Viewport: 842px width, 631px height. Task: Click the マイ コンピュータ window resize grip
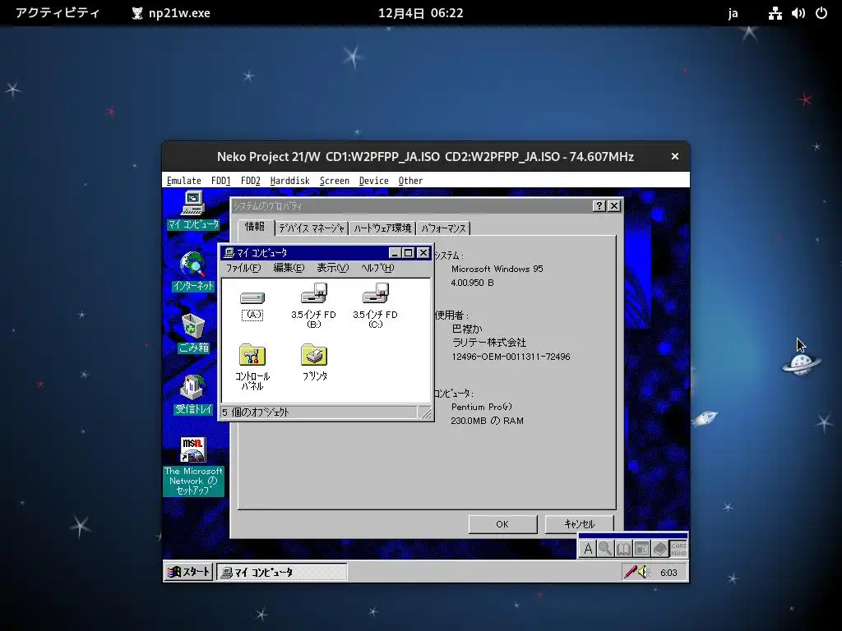tap(426, 412)
